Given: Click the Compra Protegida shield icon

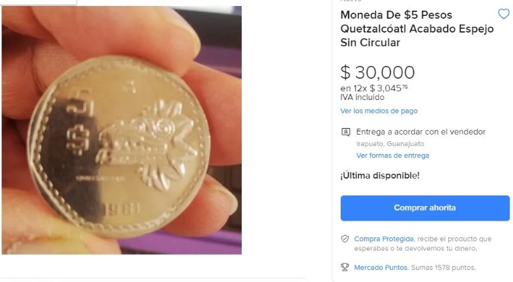Looking at the screenshot, I should [x=345, y=239].
